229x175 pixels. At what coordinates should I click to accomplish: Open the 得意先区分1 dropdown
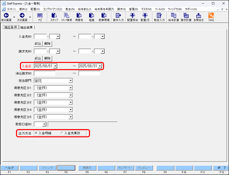coord(71,88)
